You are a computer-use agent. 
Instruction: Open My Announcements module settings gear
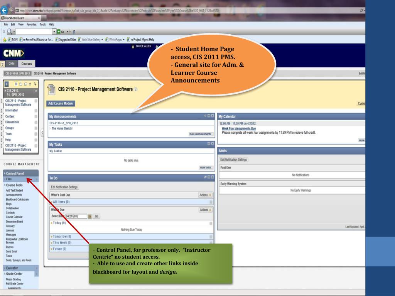click(x=205, y=116)
